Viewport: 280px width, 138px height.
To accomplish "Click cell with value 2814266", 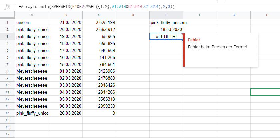I will tap(99, 92).
